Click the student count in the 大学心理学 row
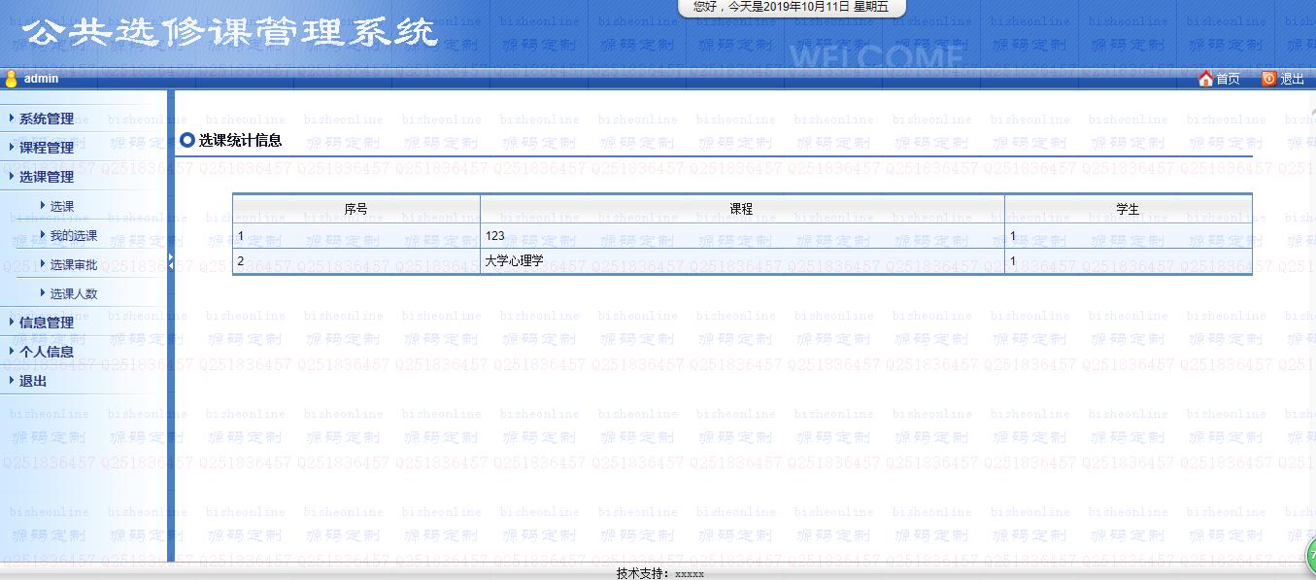Image resolution: width=1316 pixels, height=580 pixels. pyautogui.click(x=1128, y=261)
